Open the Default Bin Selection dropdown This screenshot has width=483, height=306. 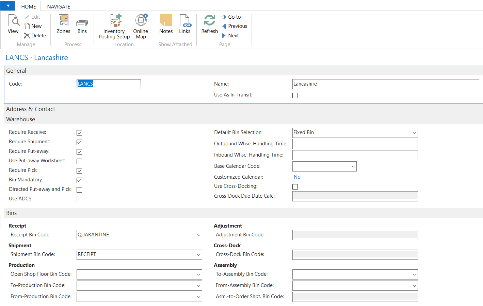coord(414,133)
